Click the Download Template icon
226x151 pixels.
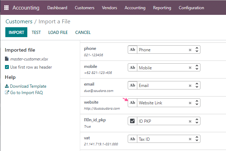point(7,86)
